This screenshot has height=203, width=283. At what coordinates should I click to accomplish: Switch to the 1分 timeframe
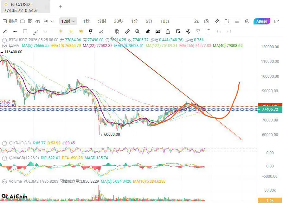[x=134, y=21]
